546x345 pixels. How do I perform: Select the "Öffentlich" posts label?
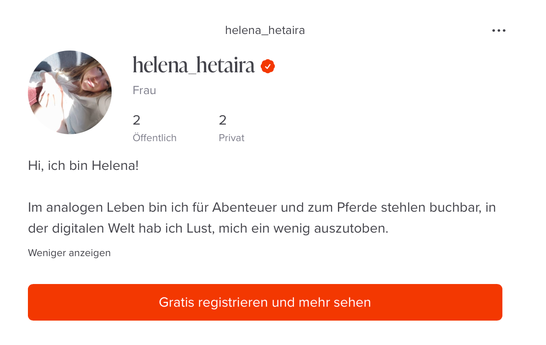154,138
